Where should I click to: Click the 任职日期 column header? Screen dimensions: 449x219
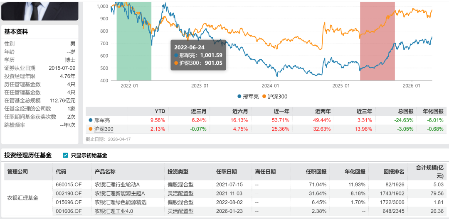pos(227,172)
